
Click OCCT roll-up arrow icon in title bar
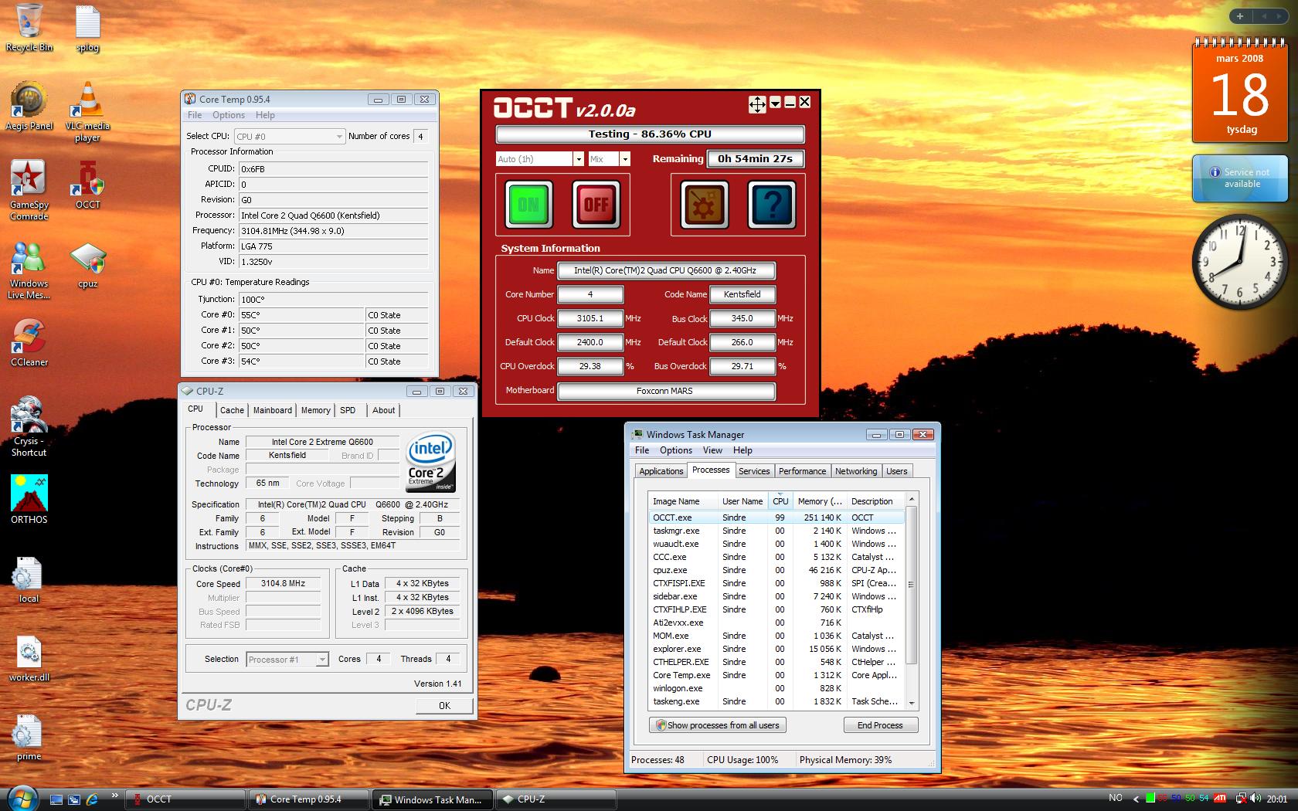point(775,103)
